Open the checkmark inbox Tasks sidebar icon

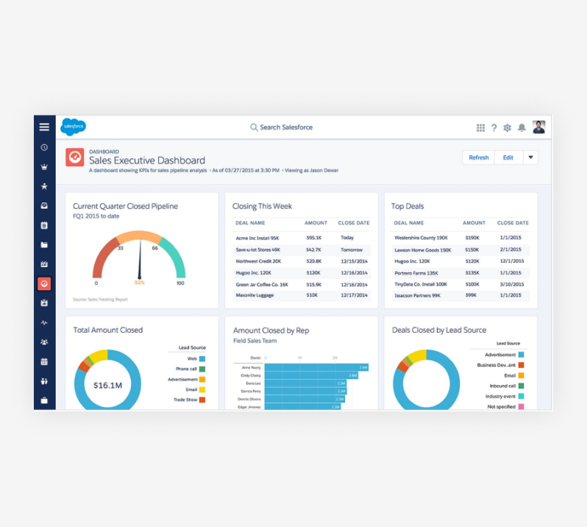(44, 205)
